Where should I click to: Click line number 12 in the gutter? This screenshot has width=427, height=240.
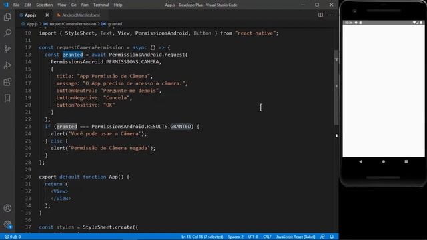click(28, 47)
